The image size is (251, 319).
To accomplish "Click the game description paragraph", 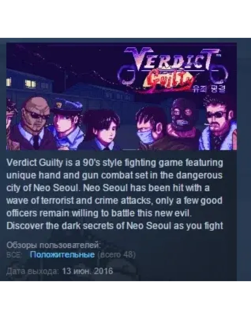I will click(x=115, y=194).
